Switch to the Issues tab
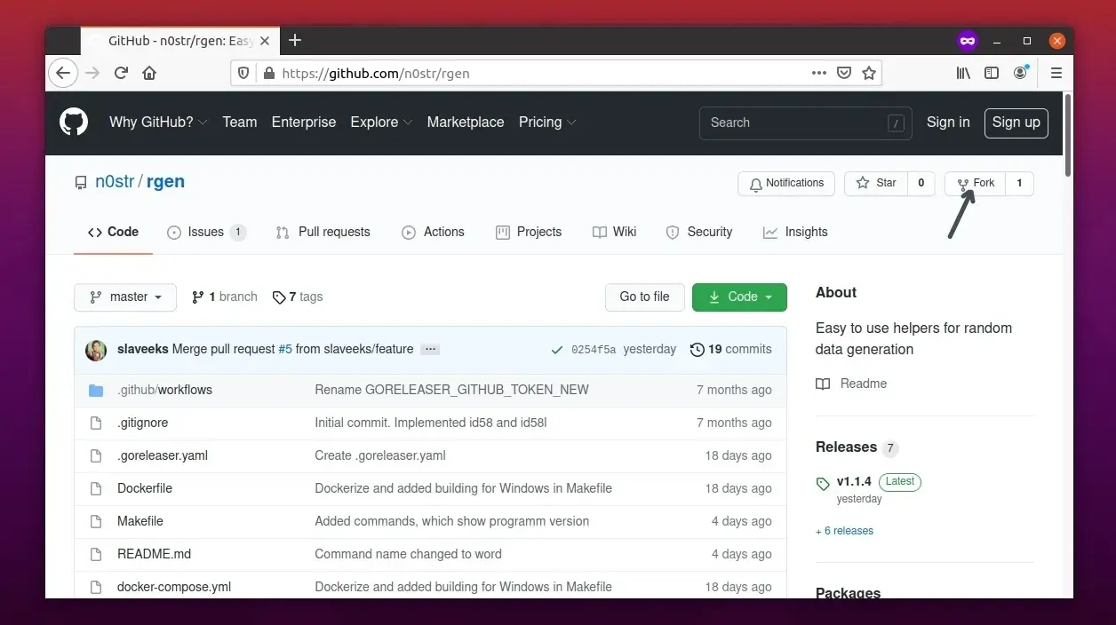Screen dimensions: 1116x625 pos(205,232)
